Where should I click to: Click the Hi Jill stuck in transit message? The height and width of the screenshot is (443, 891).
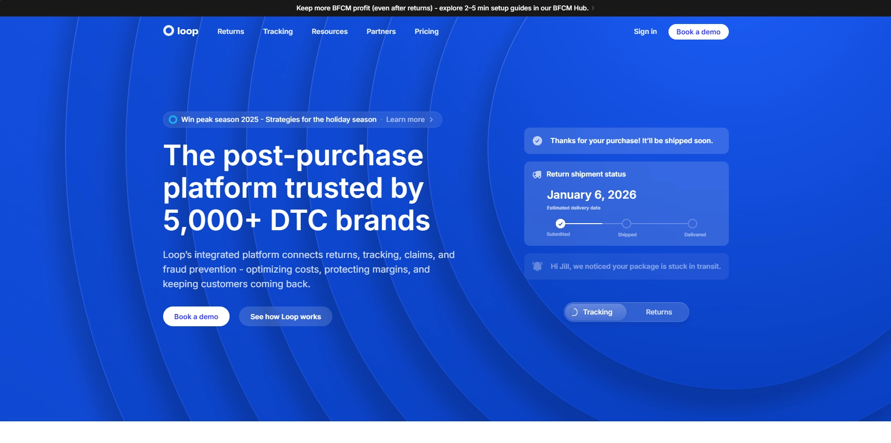click(x=635, y=266)
